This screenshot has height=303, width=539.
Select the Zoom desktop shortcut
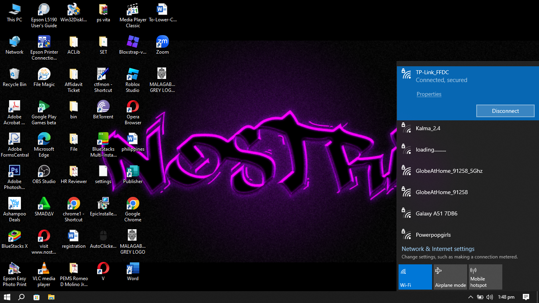point(163,45)
